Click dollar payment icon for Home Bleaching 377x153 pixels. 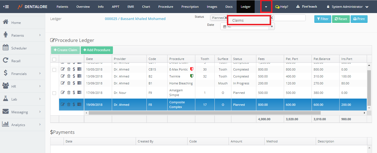coord(74,83)
